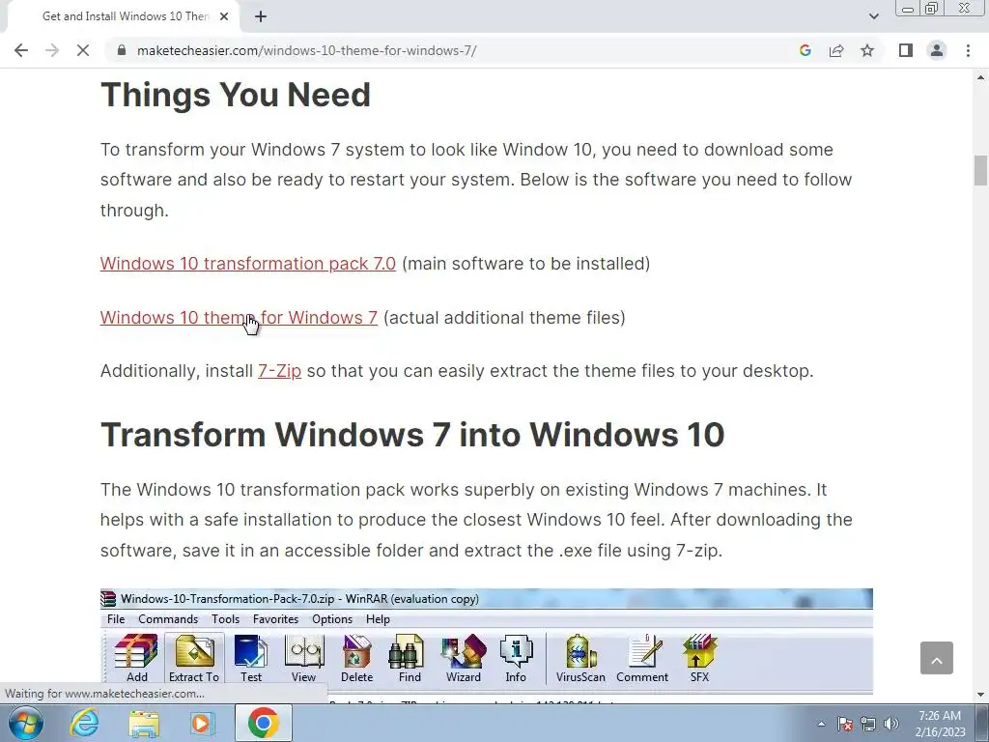Close the Get and Install Windows 10 tab
The height and width of the screenshot is (742, 989).
[x=224, y=16]
